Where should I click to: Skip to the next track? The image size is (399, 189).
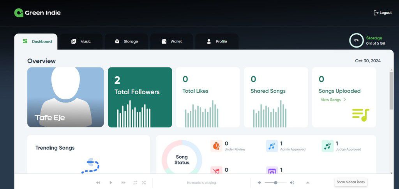click(x=124, y=182)
